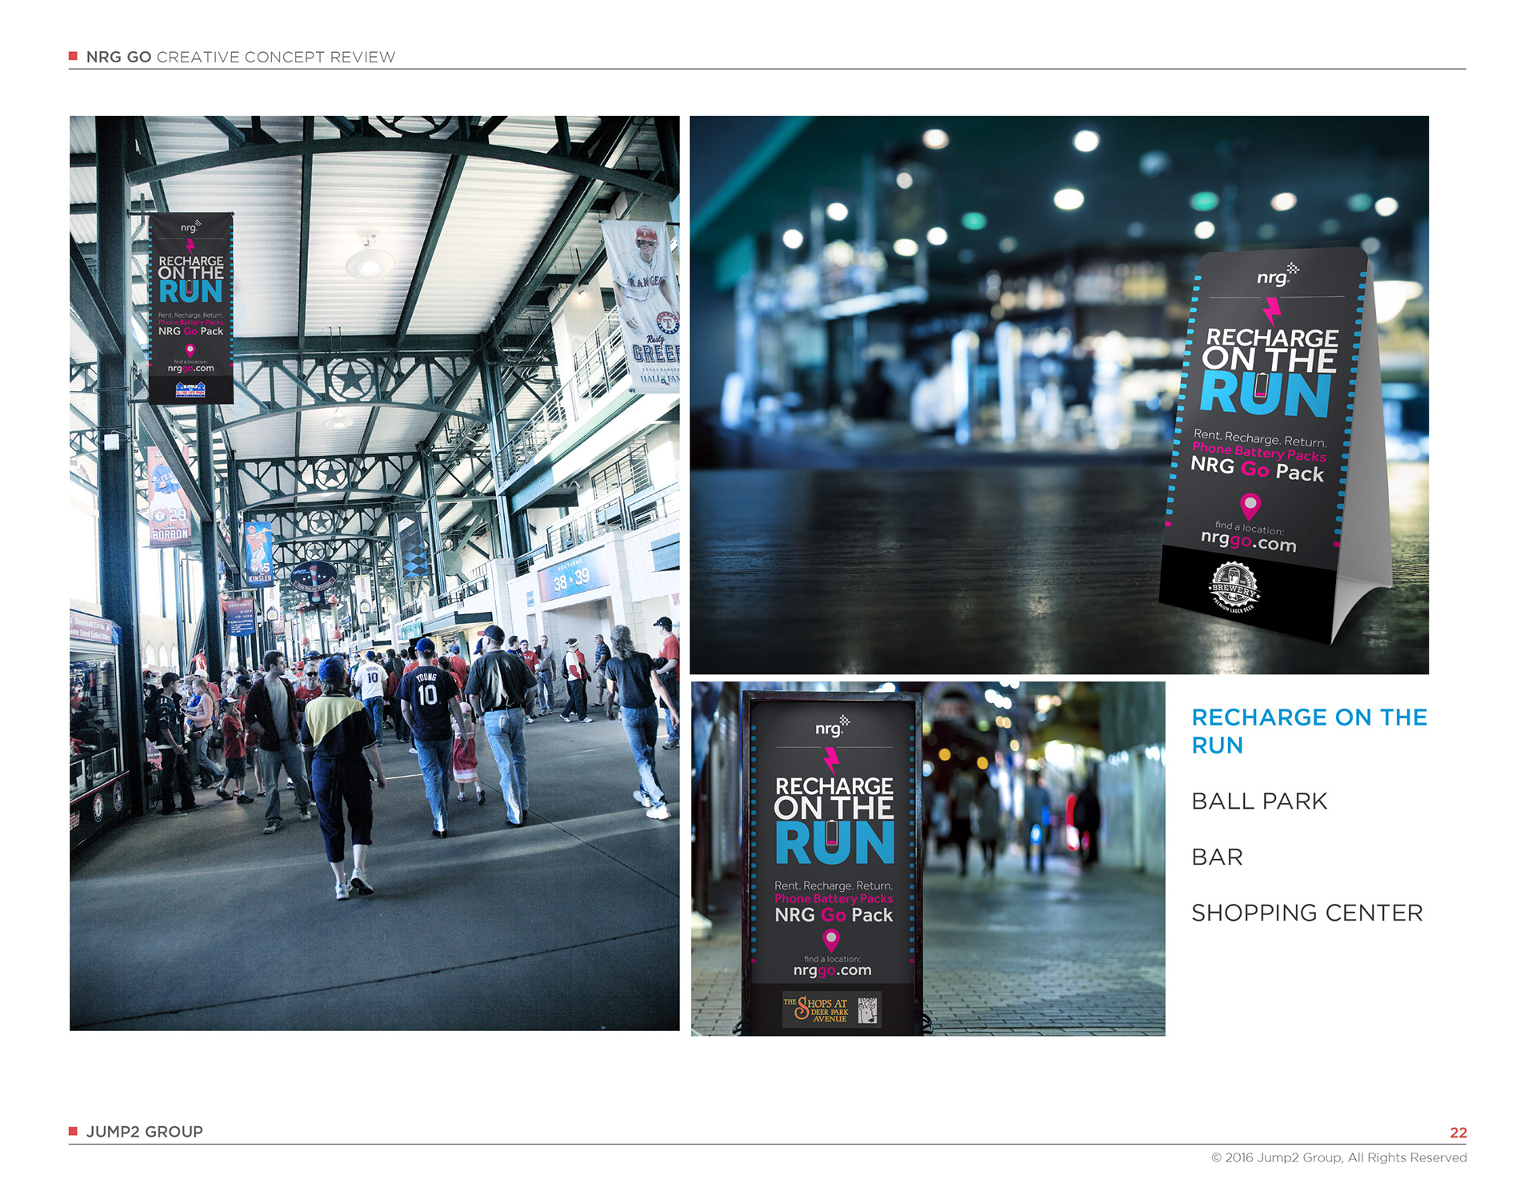
Task: Select the red square bullet beside JUMP2 GROUP
Action: point(73,1131)
